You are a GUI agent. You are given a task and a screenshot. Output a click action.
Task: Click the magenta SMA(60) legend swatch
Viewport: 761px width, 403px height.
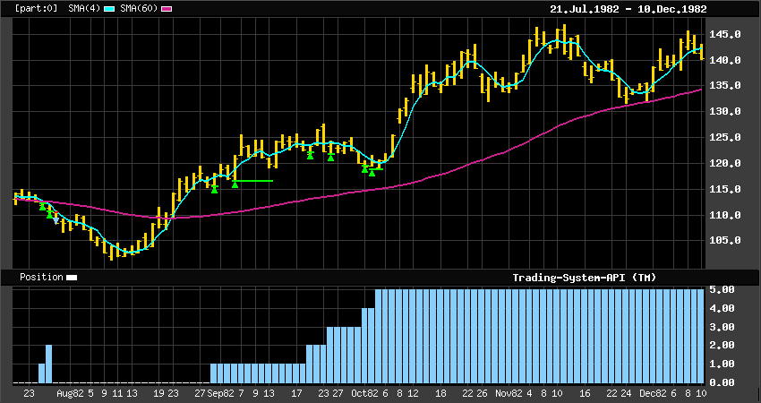pyautogui.click(x=167, y=9)
